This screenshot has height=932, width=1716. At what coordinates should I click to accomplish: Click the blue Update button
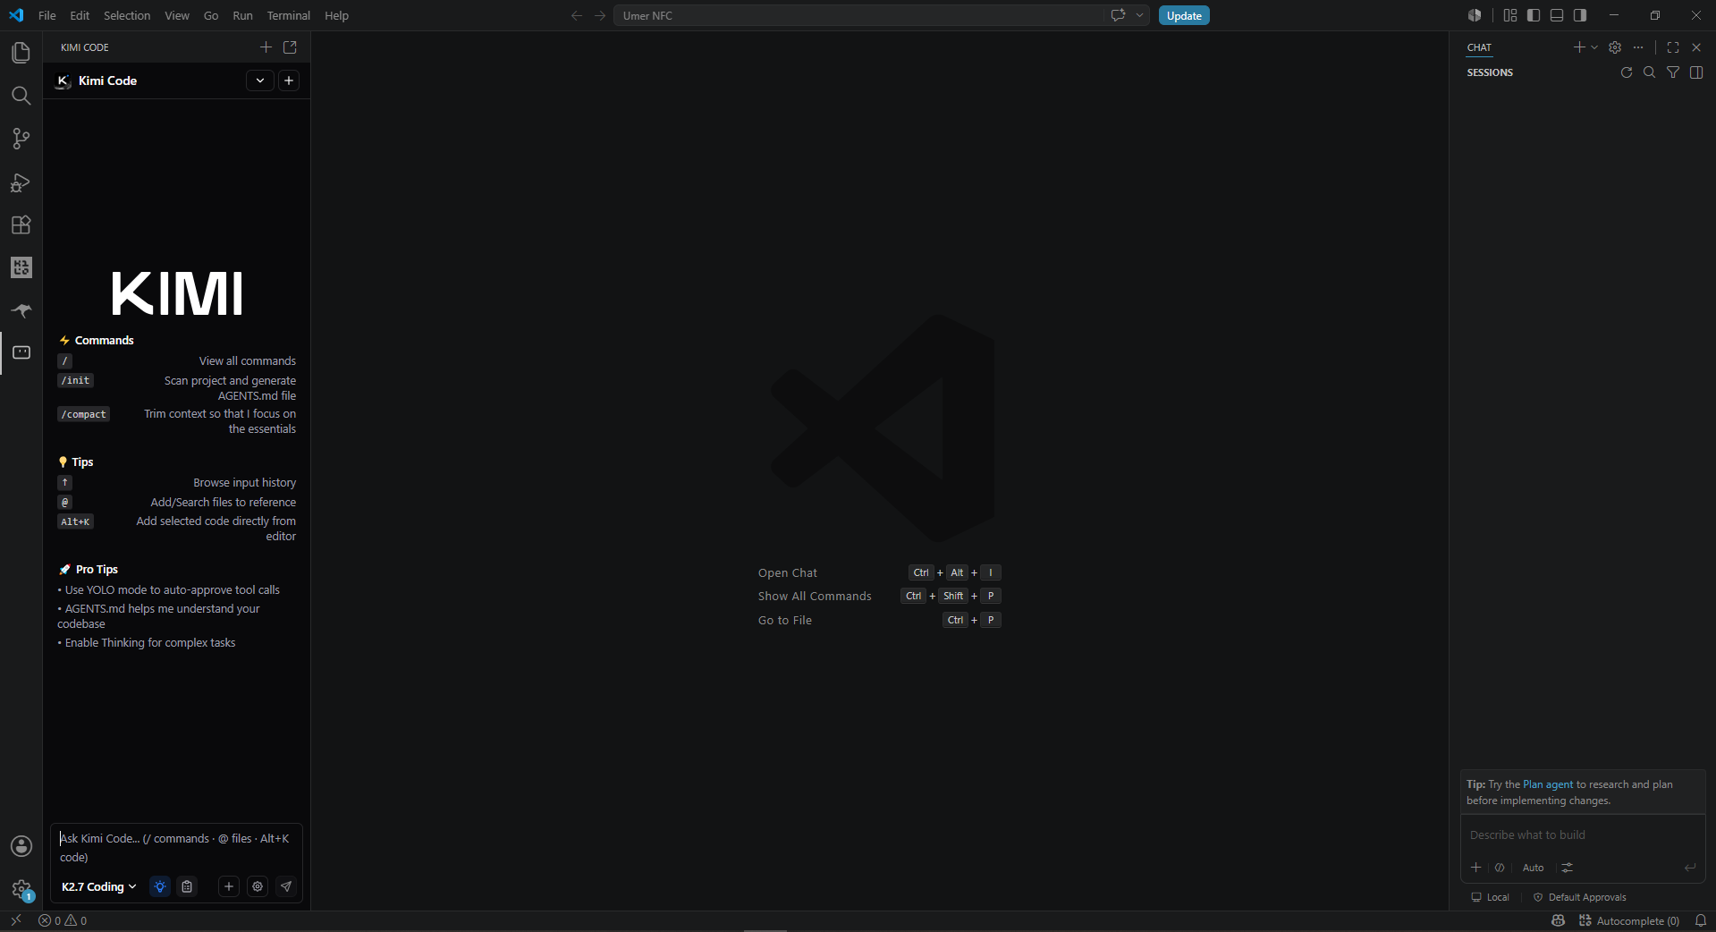tap(1184, 15)
